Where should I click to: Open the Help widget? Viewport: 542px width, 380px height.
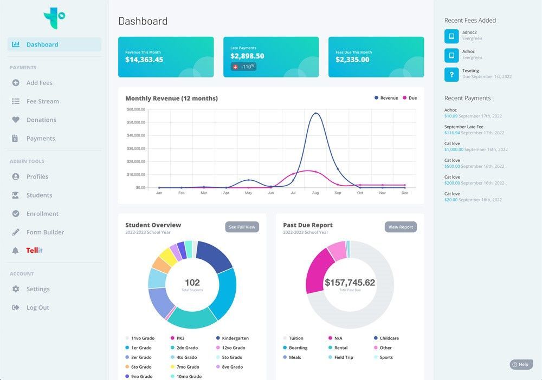[521, 364]
